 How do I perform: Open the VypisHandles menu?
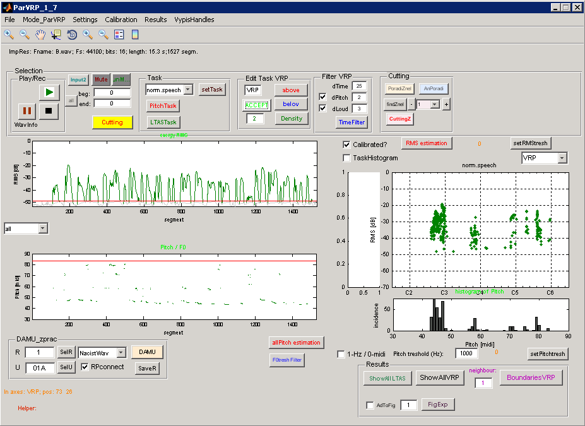pos(194,20)
